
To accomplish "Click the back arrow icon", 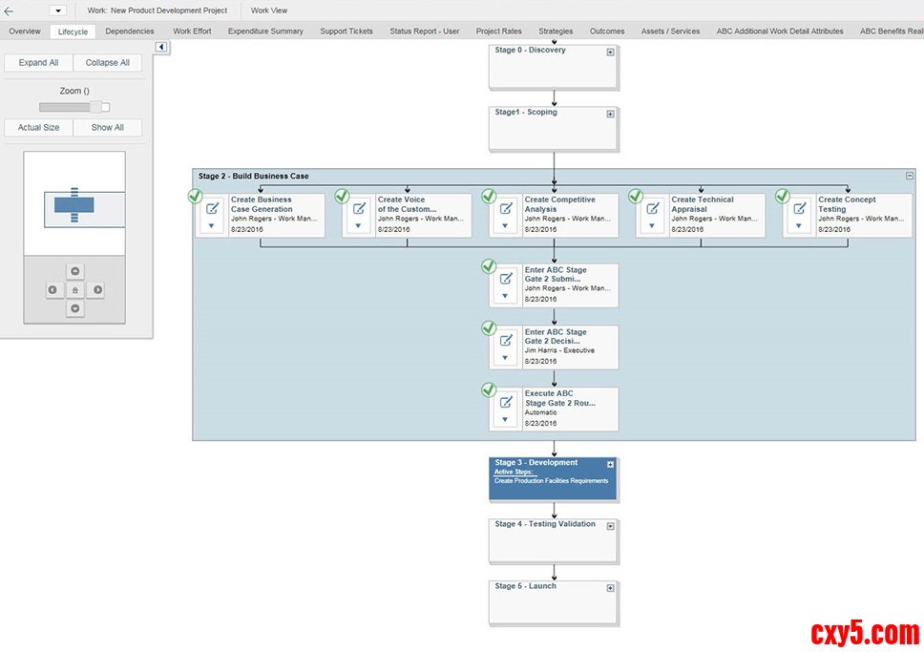I will click(x=9, y=11).
